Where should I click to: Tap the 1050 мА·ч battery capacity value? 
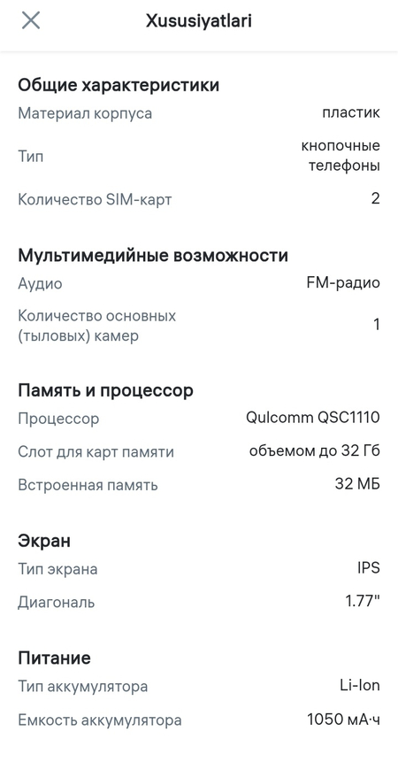click(x=344, y=720)
